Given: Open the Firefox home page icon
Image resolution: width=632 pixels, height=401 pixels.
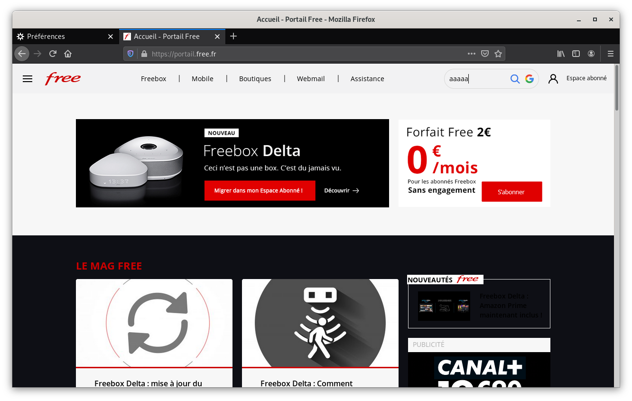Looking at the screenshot, I should tap(68, 54).
